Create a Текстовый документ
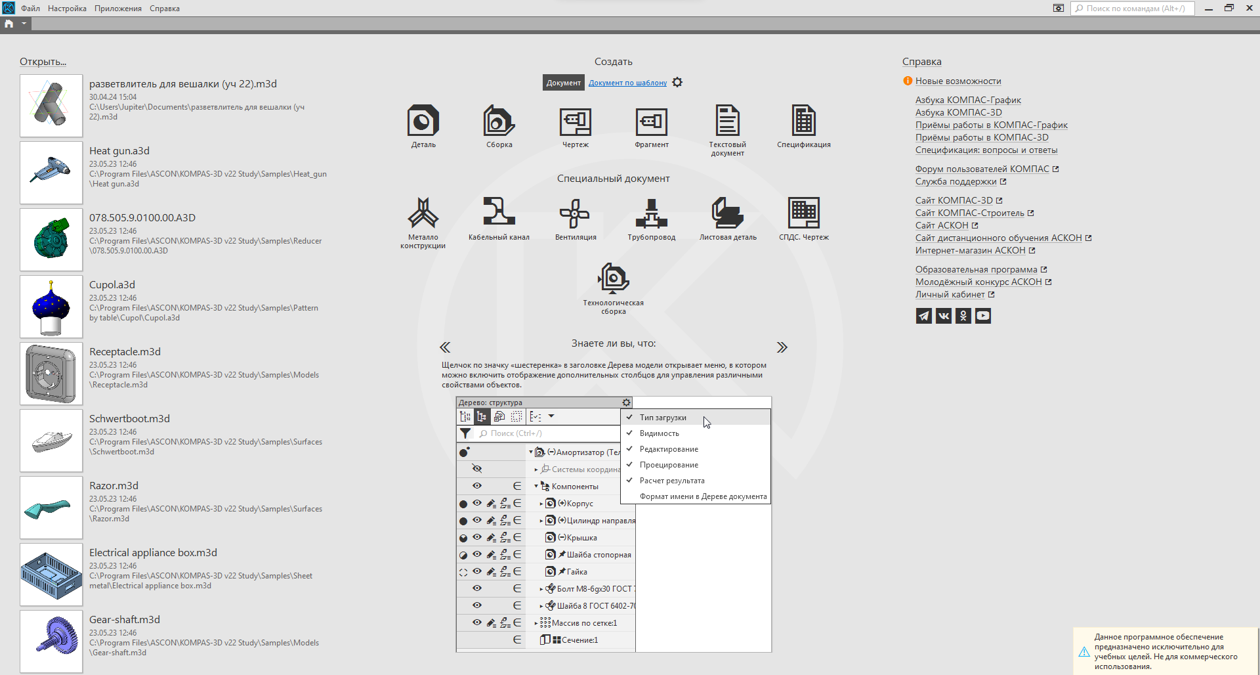The height and width of the screenshot is (675, 1260). tap(728, 130)
